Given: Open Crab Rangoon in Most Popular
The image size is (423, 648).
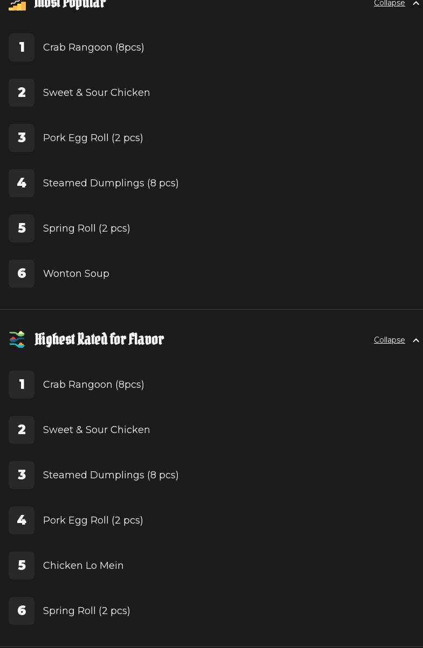Looking at the screenshot, I should point(93,47).
